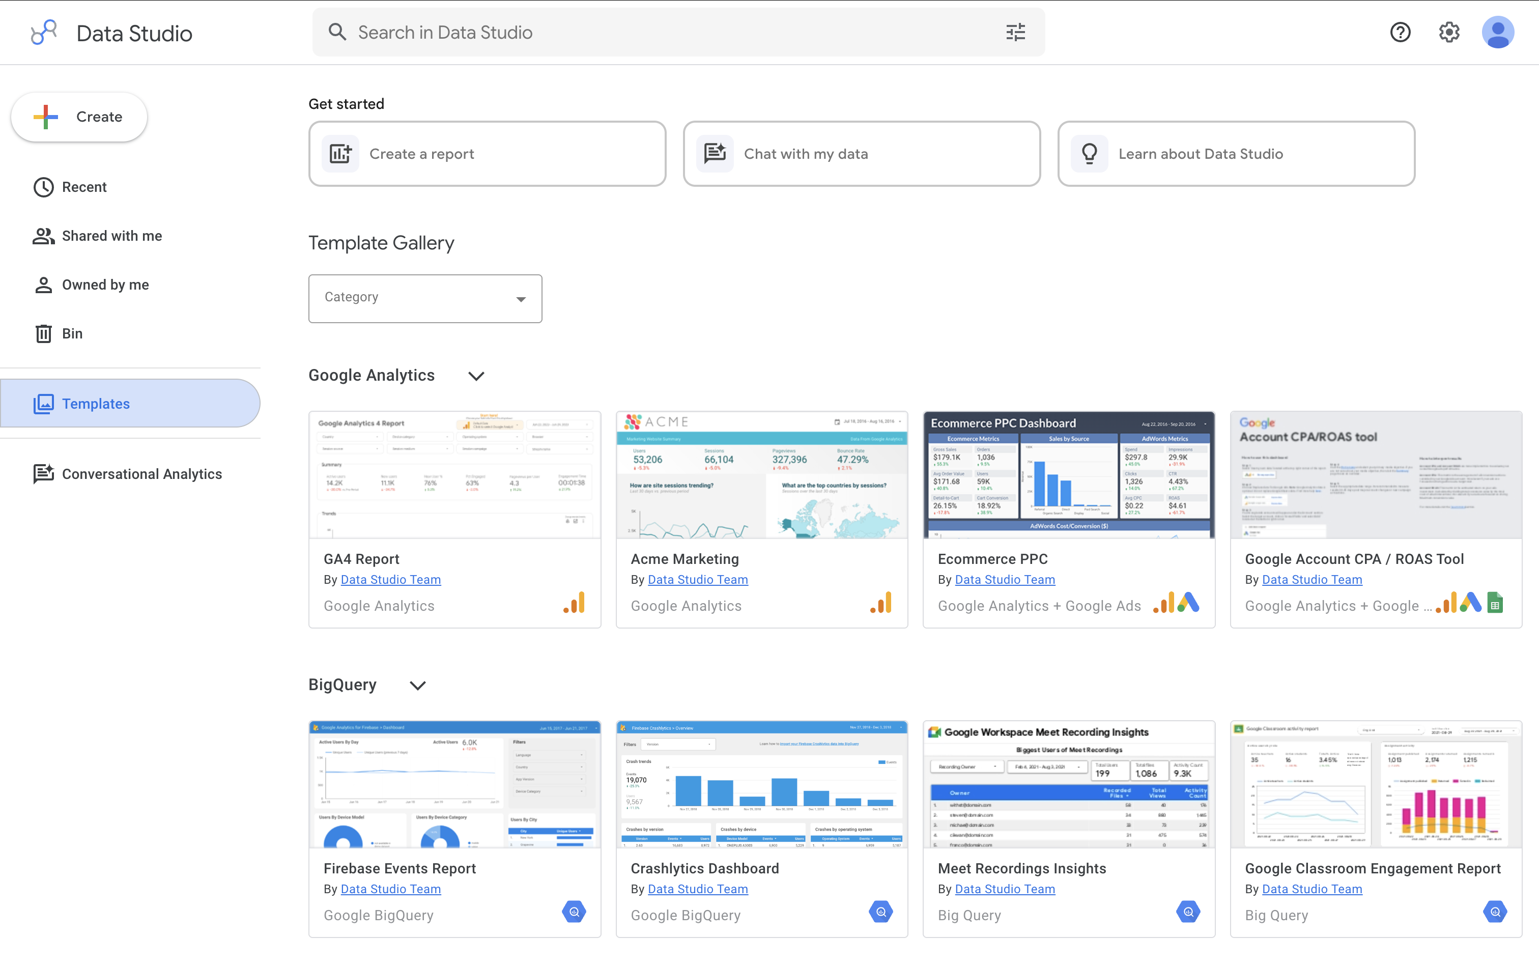This screenshot has height=966, width=1539.
Task: Click the Templates gallery icon
Action: tap(43, 404)
